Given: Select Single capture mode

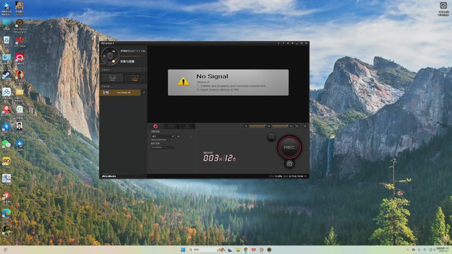Looking at the screenshot, I should click(134, 78).
